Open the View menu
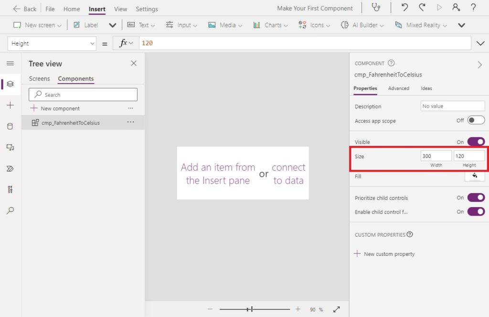This screenshot has height=317, width=489. point(120,9)
